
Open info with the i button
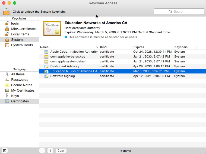pos(50,151)
